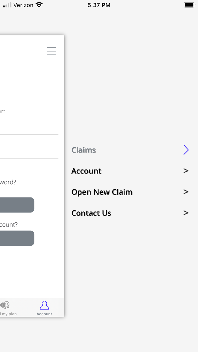Choose the Open New Claim menu entry
198x352 pixels.
click(x=102, y=192)
